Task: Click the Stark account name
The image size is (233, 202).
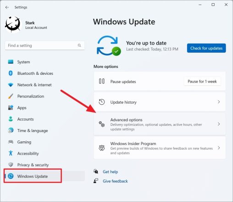Action: pos(30,23)
